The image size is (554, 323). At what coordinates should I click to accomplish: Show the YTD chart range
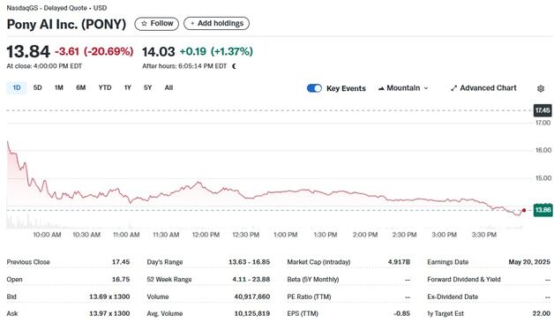click(105, 87)
